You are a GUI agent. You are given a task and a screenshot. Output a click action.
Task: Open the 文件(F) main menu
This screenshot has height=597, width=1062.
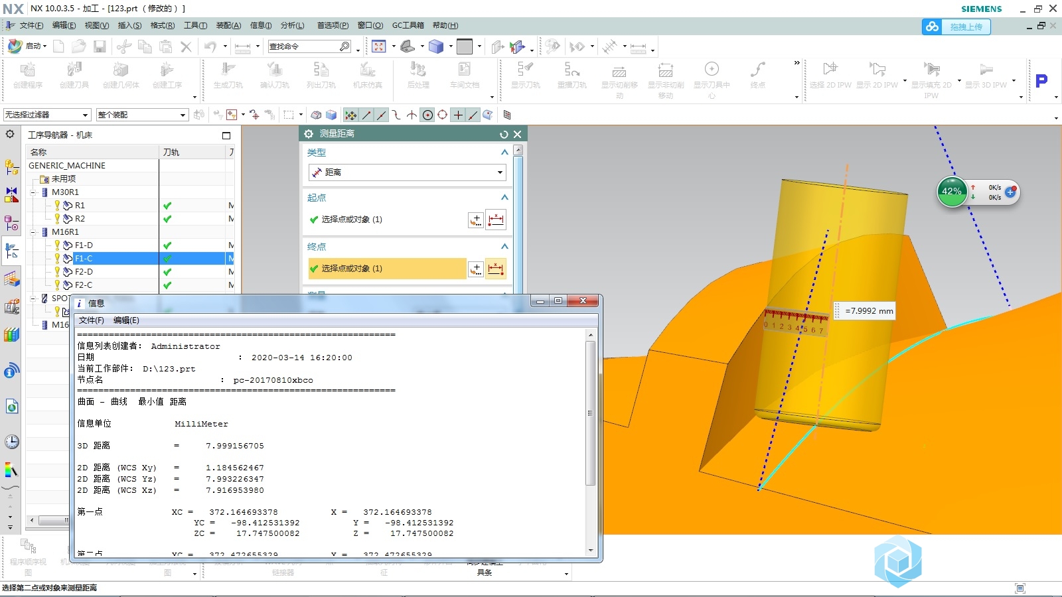(31, 25)
